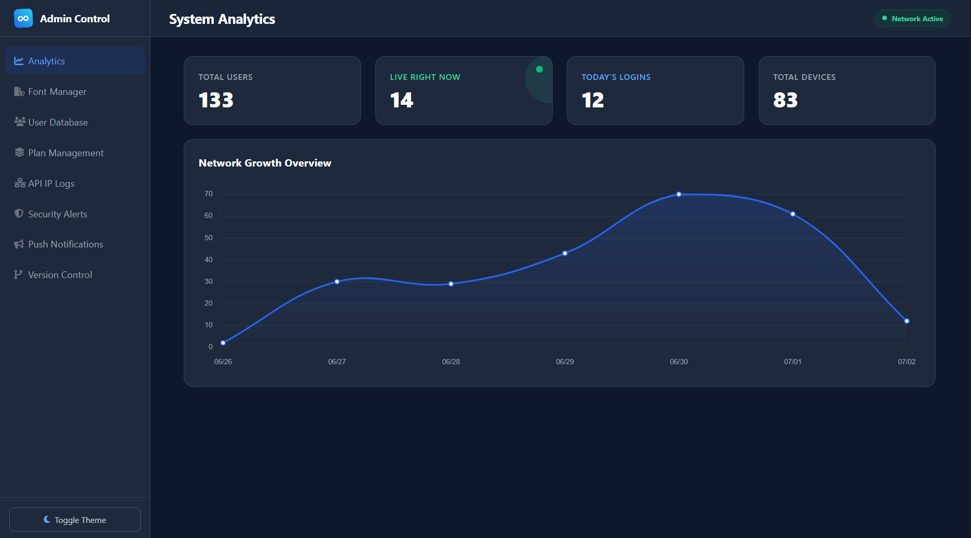
Task: Click the 06/30 x-axis label
Action: [x=679, y=362]
